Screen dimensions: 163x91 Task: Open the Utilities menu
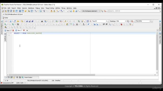click(58, 8)
